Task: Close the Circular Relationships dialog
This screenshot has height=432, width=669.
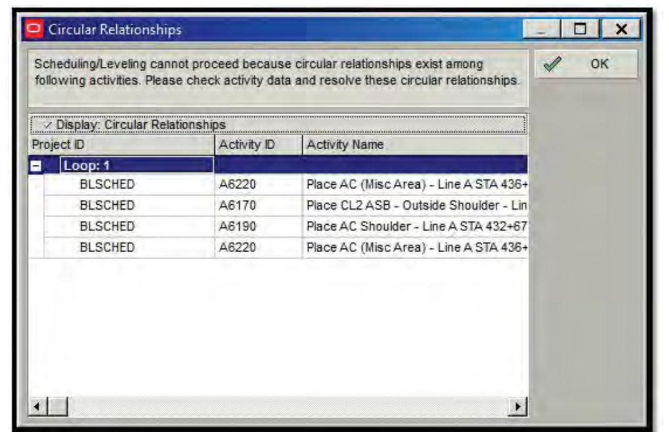Action: [x=621, y=29]
